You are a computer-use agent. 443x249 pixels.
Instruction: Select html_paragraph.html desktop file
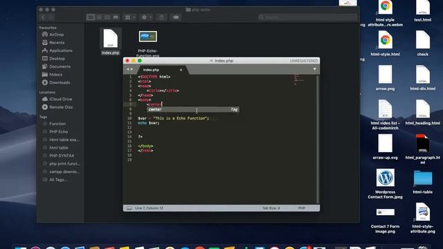click(423, 149)
